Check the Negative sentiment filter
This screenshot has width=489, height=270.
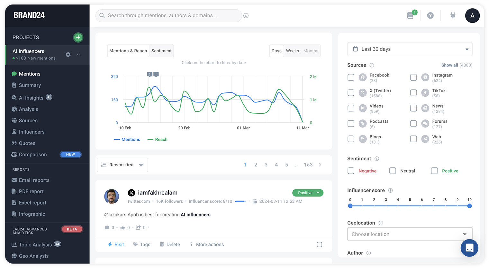click(351, 171)
